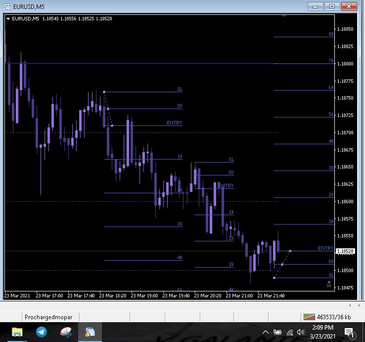Click the 23 Mar 18:20 time label

[113, 295]
